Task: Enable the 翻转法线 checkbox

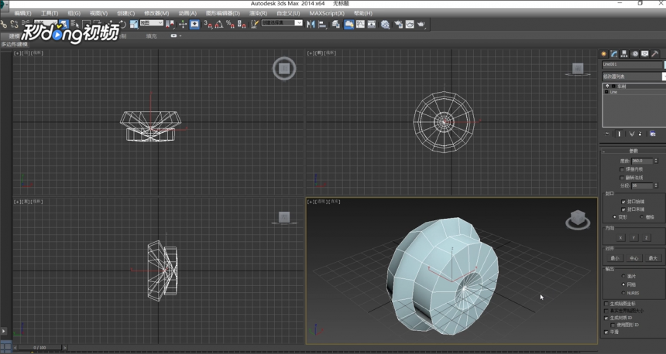Action: tap(623, 178)
